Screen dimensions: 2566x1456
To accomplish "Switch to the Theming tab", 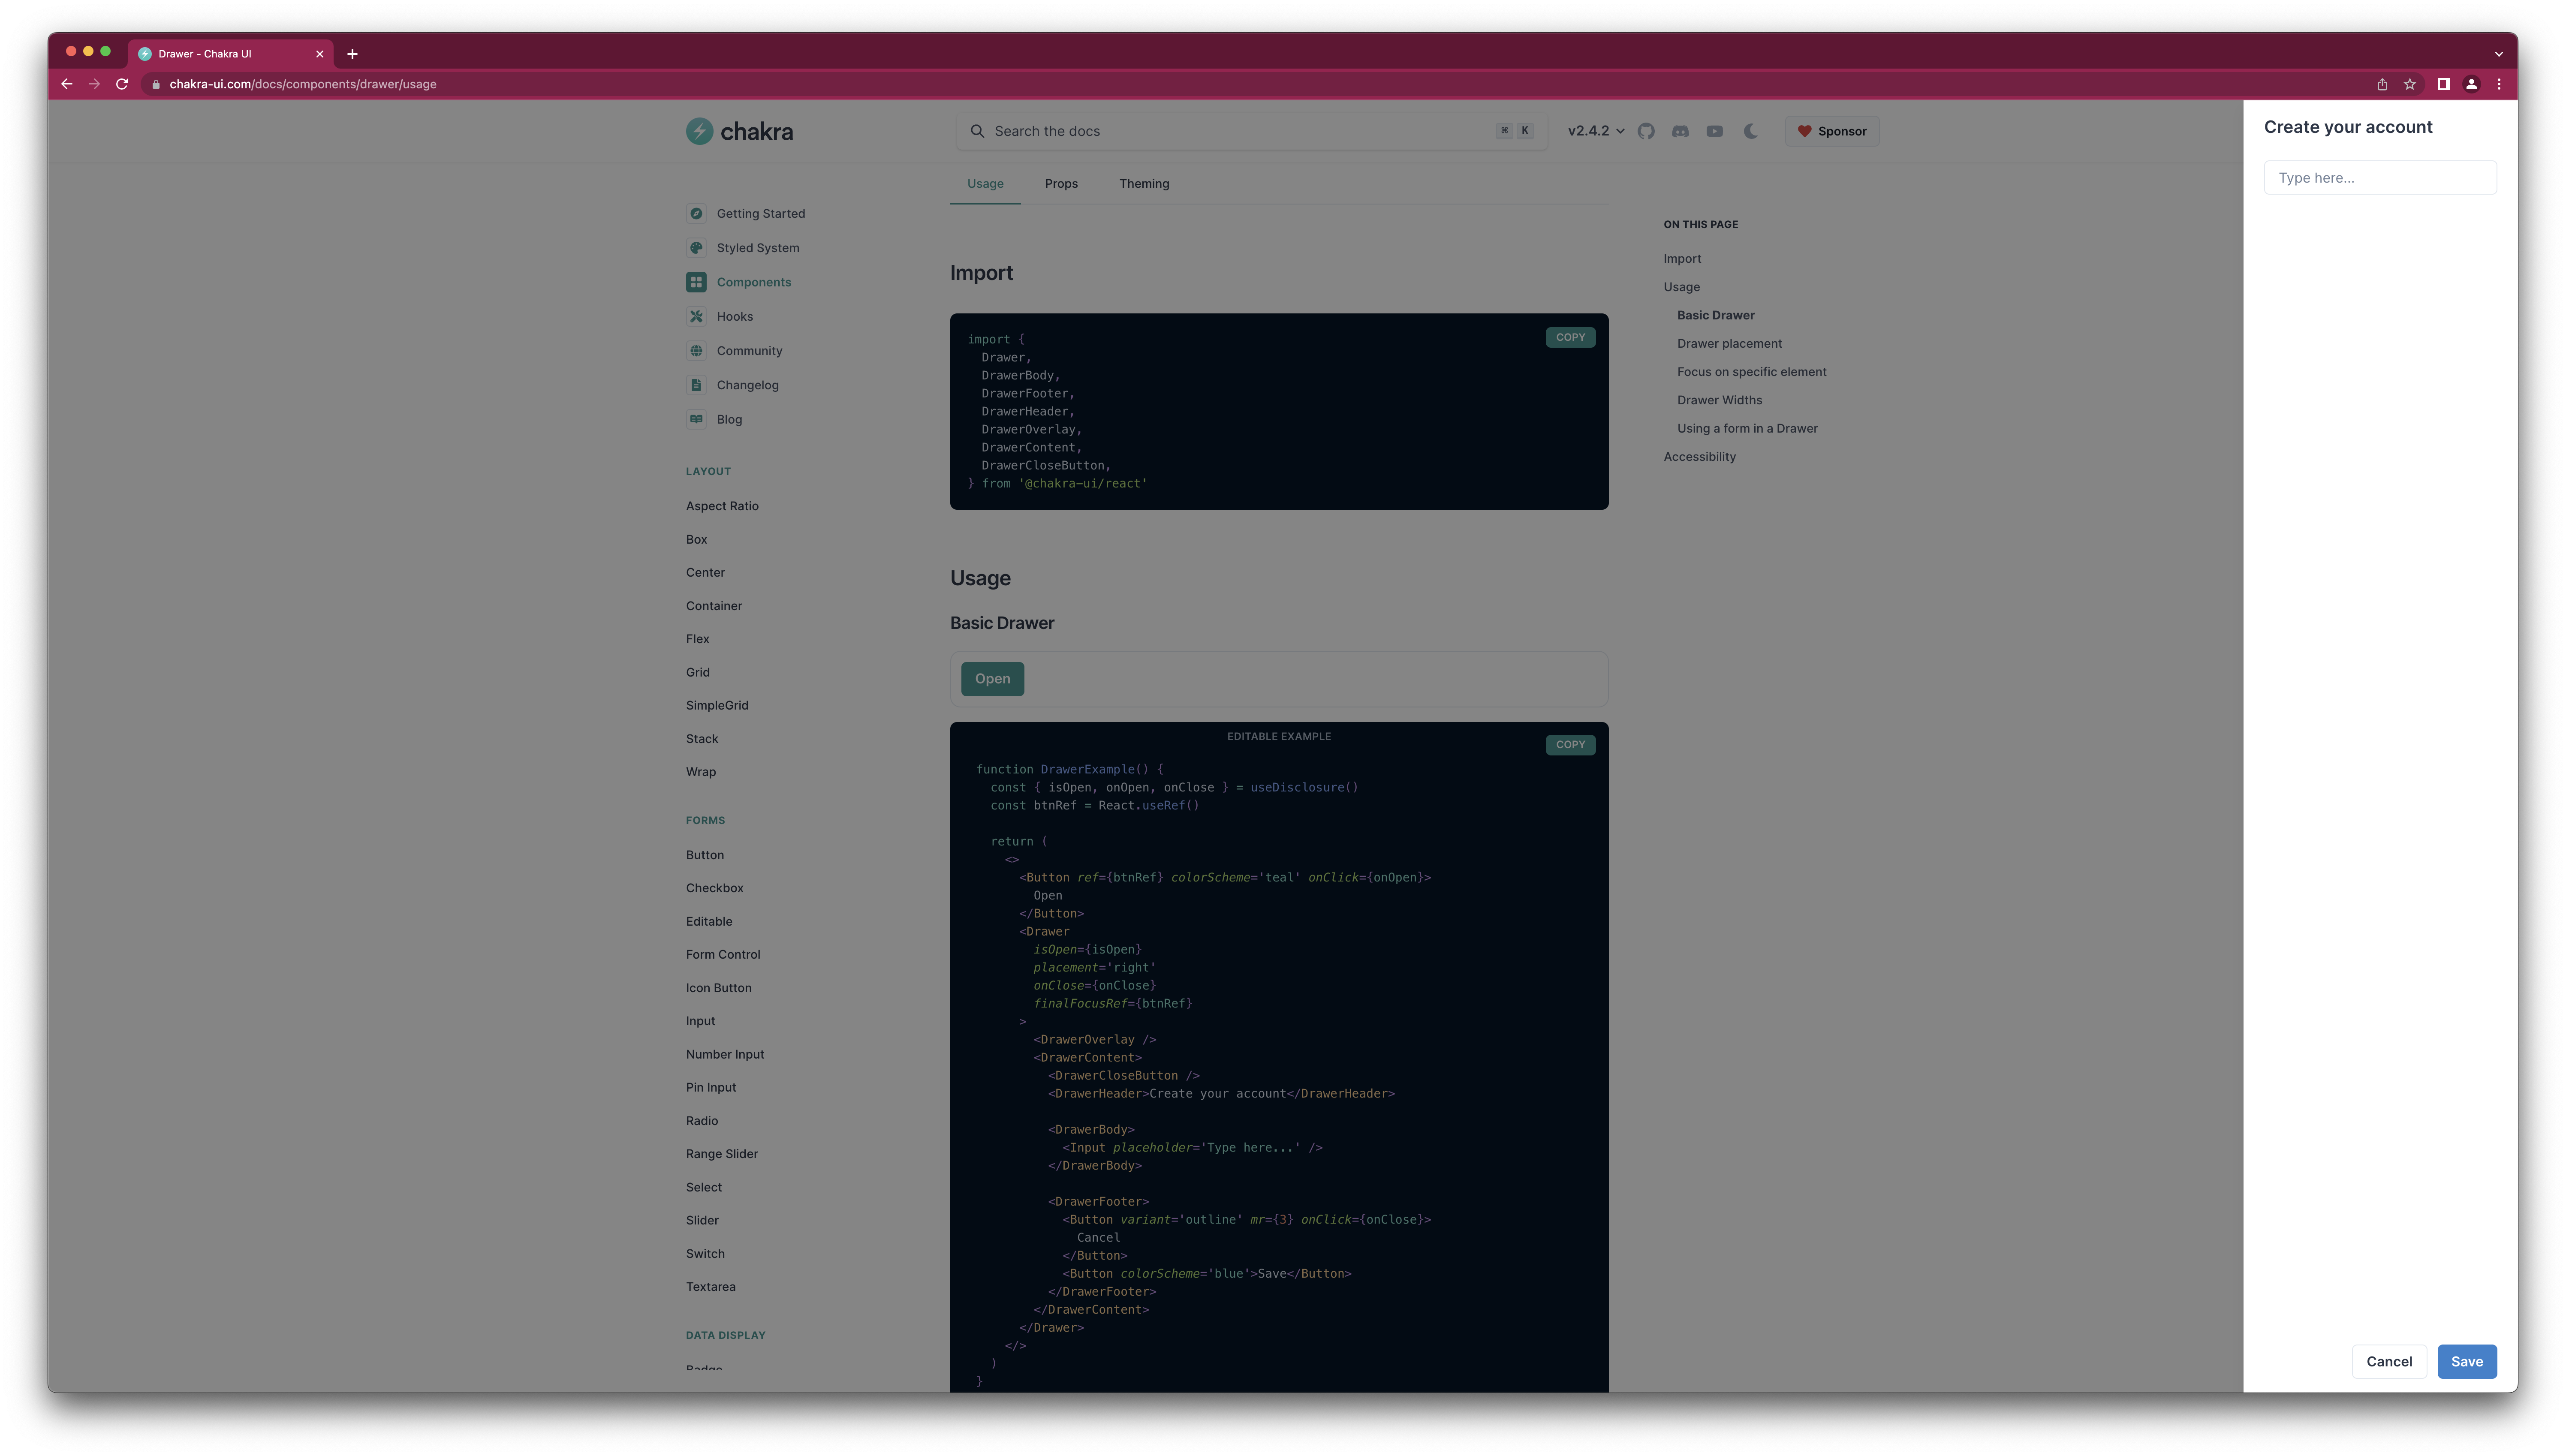I will click(1144, 184).
